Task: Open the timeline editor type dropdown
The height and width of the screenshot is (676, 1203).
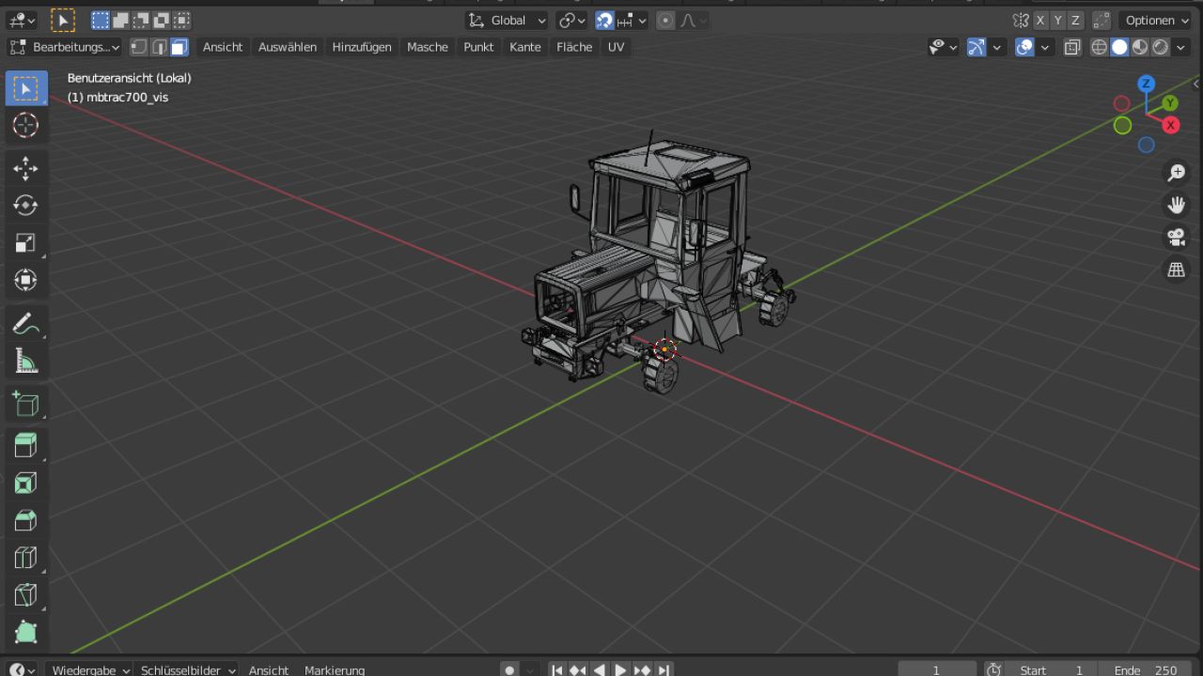Action: (21, 669)
